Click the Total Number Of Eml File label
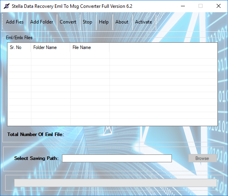 (x=36, y=134)
